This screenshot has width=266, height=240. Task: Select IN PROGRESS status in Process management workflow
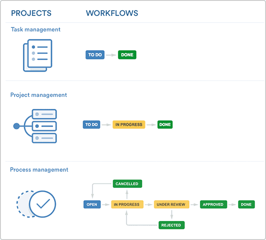(126, 205)
